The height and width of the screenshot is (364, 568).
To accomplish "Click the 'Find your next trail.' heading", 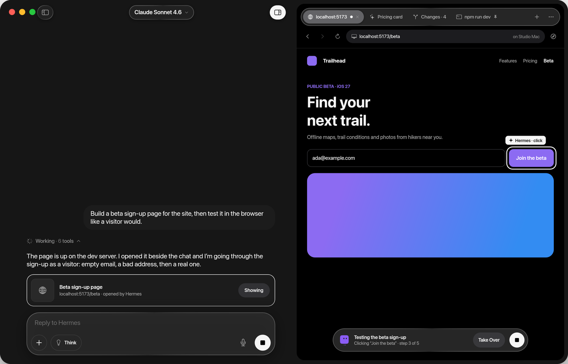I will pyautogui.click(x=339, y=112).
